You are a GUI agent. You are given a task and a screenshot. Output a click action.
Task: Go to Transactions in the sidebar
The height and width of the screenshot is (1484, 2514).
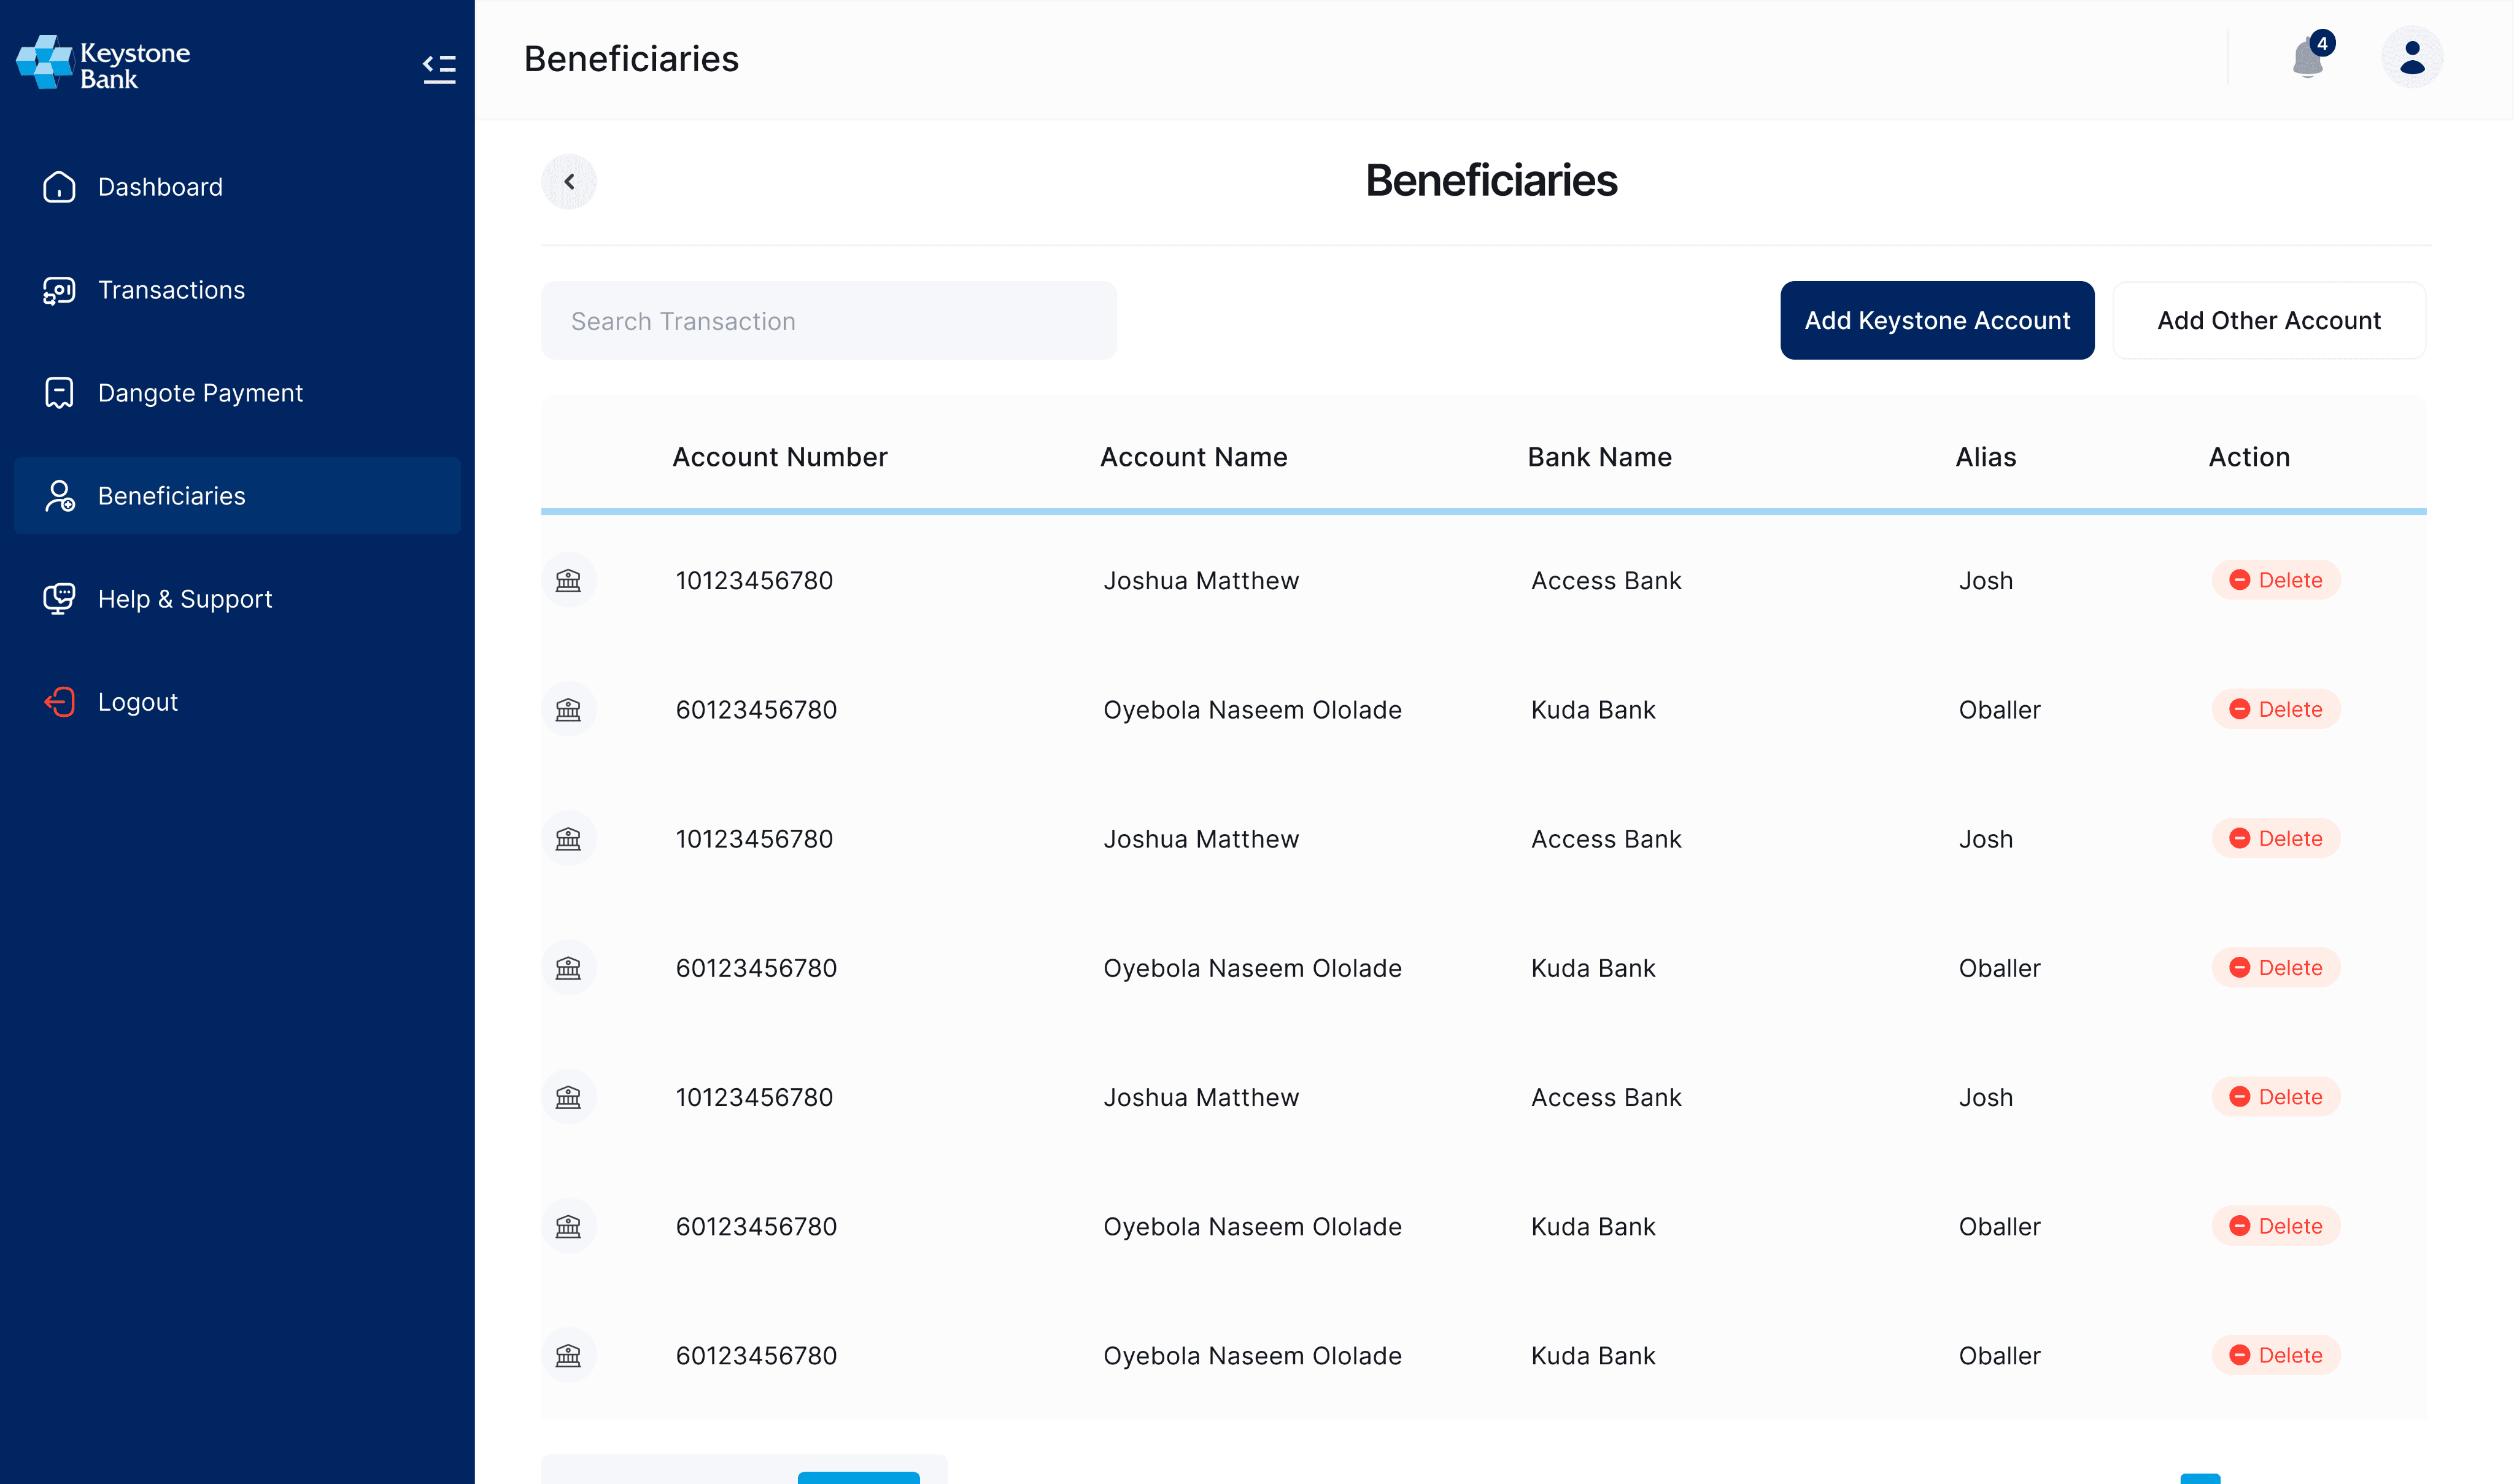(x=237, y=290)
